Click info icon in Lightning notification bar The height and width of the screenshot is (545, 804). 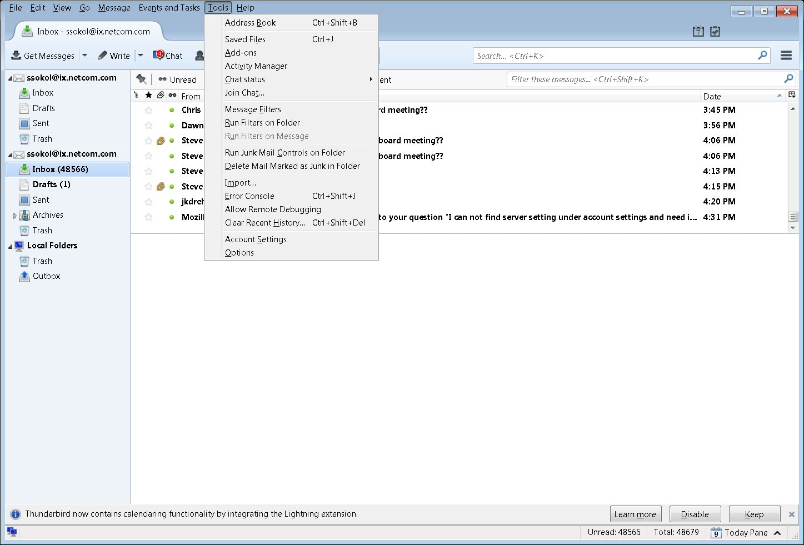(16, 514)
